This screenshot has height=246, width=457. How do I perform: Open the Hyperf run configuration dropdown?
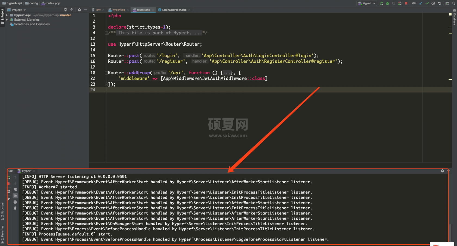click(367, 3)
